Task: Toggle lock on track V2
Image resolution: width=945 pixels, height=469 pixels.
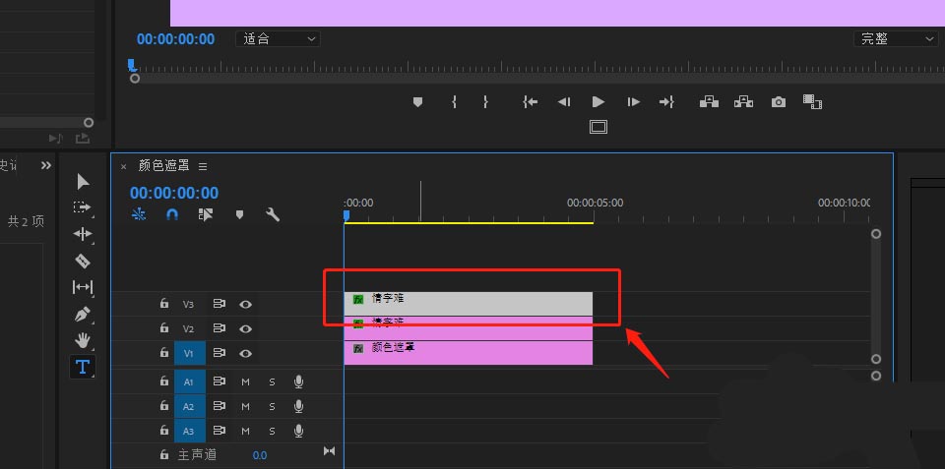Action: click(164, 328)
